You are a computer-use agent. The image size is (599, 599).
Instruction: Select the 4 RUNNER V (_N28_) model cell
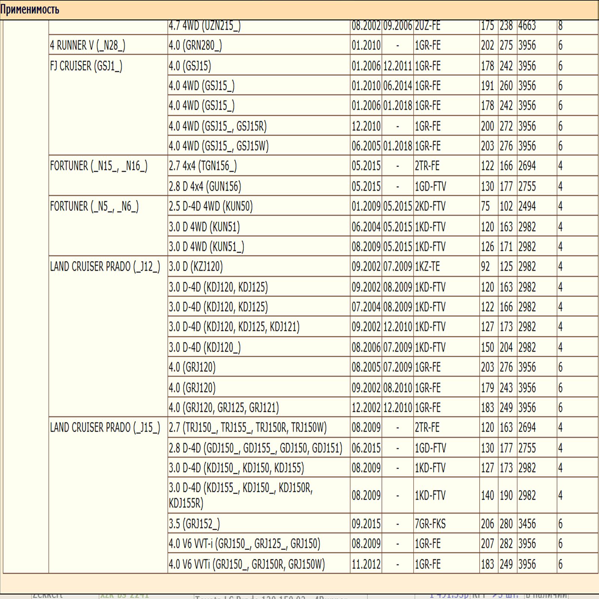(88, 46)
